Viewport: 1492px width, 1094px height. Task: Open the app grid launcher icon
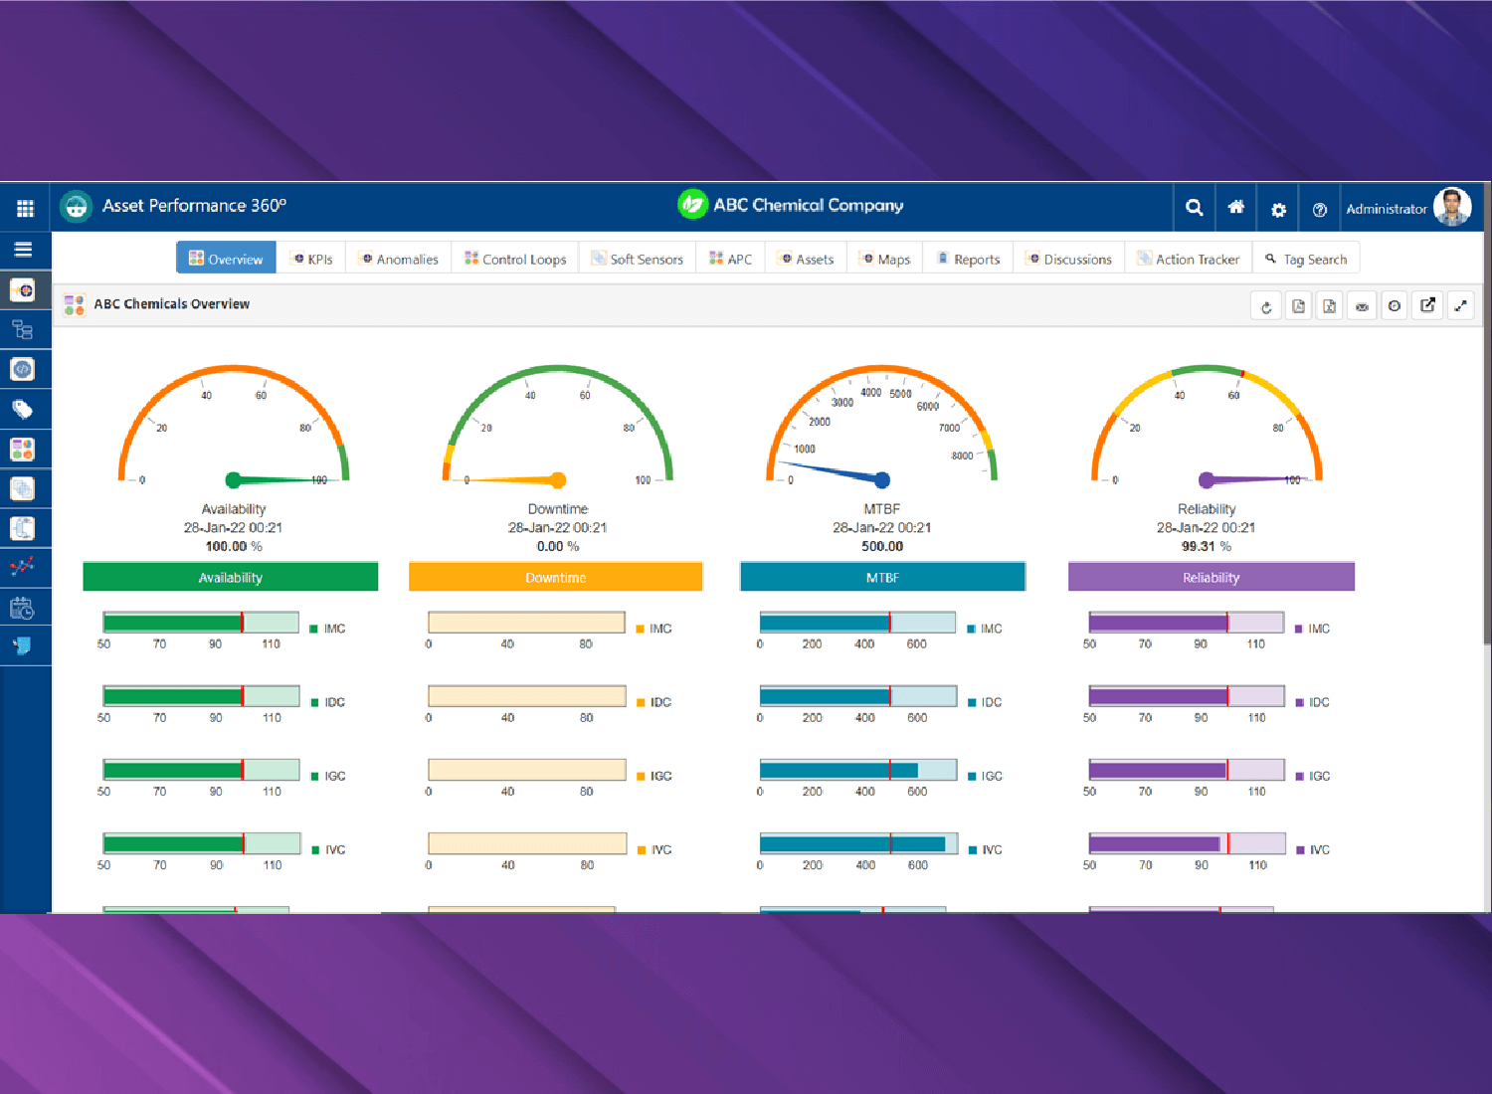[x=25, y=208]
